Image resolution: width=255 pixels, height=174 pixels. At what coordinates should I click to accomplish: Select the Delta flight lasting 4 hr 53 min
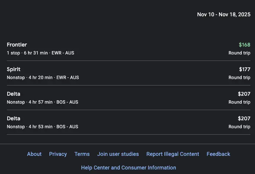point(128,122)
